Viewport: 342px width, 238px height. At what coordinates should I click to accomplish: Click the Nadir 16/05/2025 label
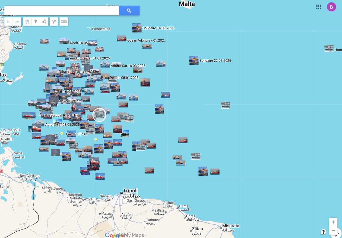pyautogui.click(x=68, y=92)
